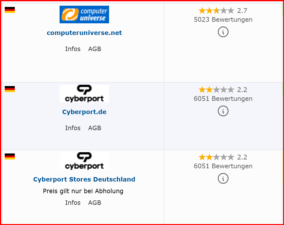Click the German flag beside computeruniverse.net
The width and height of the screenshot is (284, 225).
10,10
